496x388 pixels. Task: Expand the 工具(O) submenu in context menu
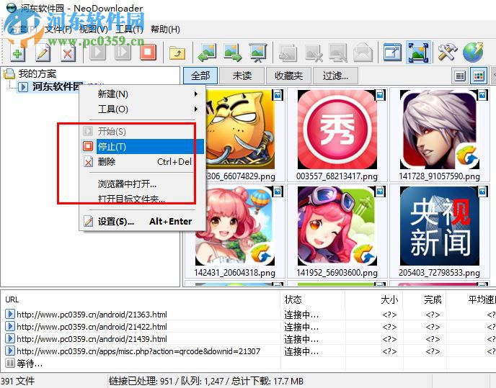coord(142,109)
